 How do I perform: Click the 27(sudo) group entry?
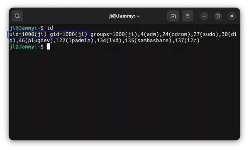(206, 34)
